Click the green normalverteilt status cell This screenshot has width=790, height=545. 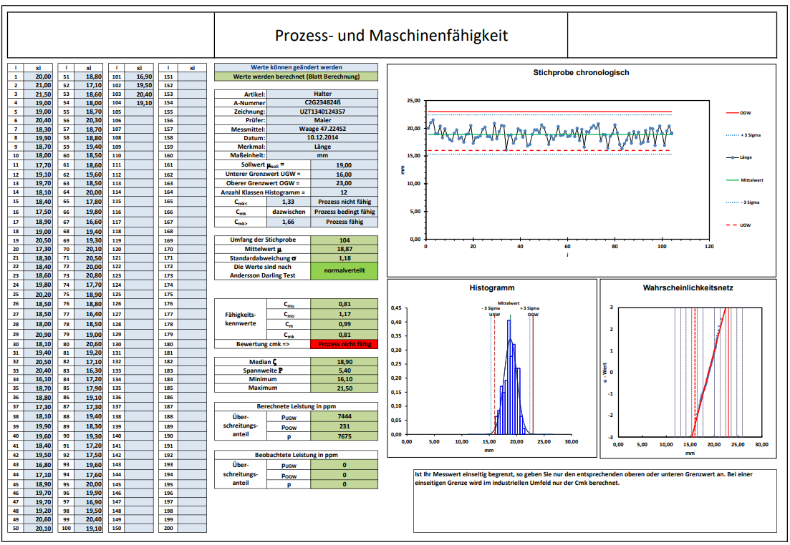point(345,270)
